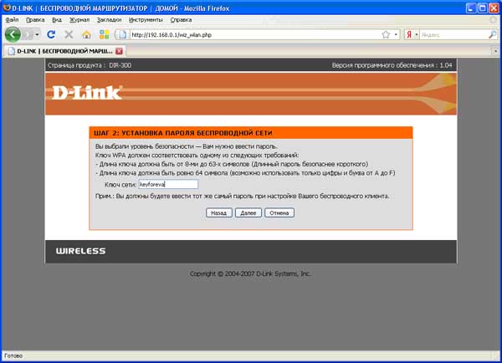Click the Отмена button
502x363 pixels.
(279, 213)
